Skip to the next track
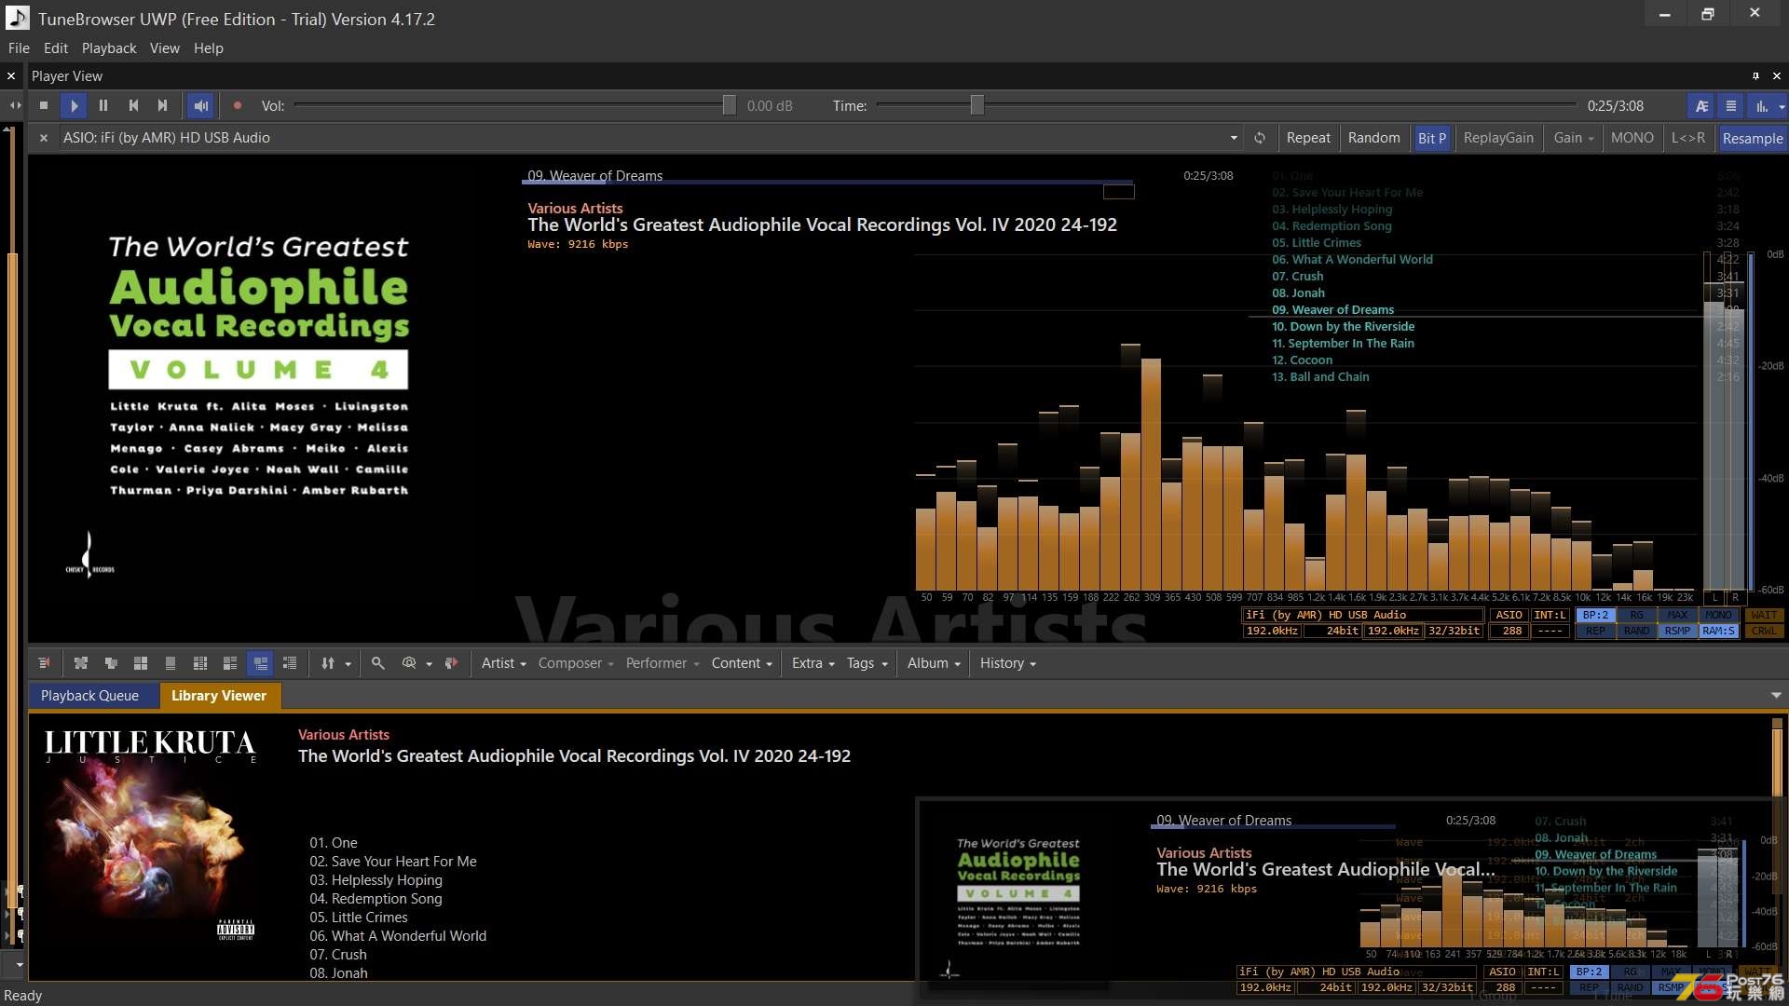This screenshot has height=1006, width=1789. pos(163,106)
